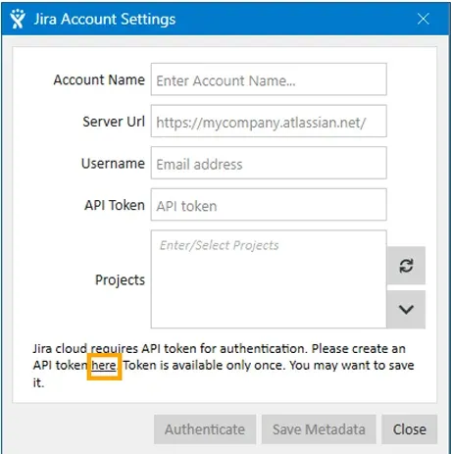Screen dimensions: 451x454
Task: Focus the Server Url field
Action: (x=269, y=122)
